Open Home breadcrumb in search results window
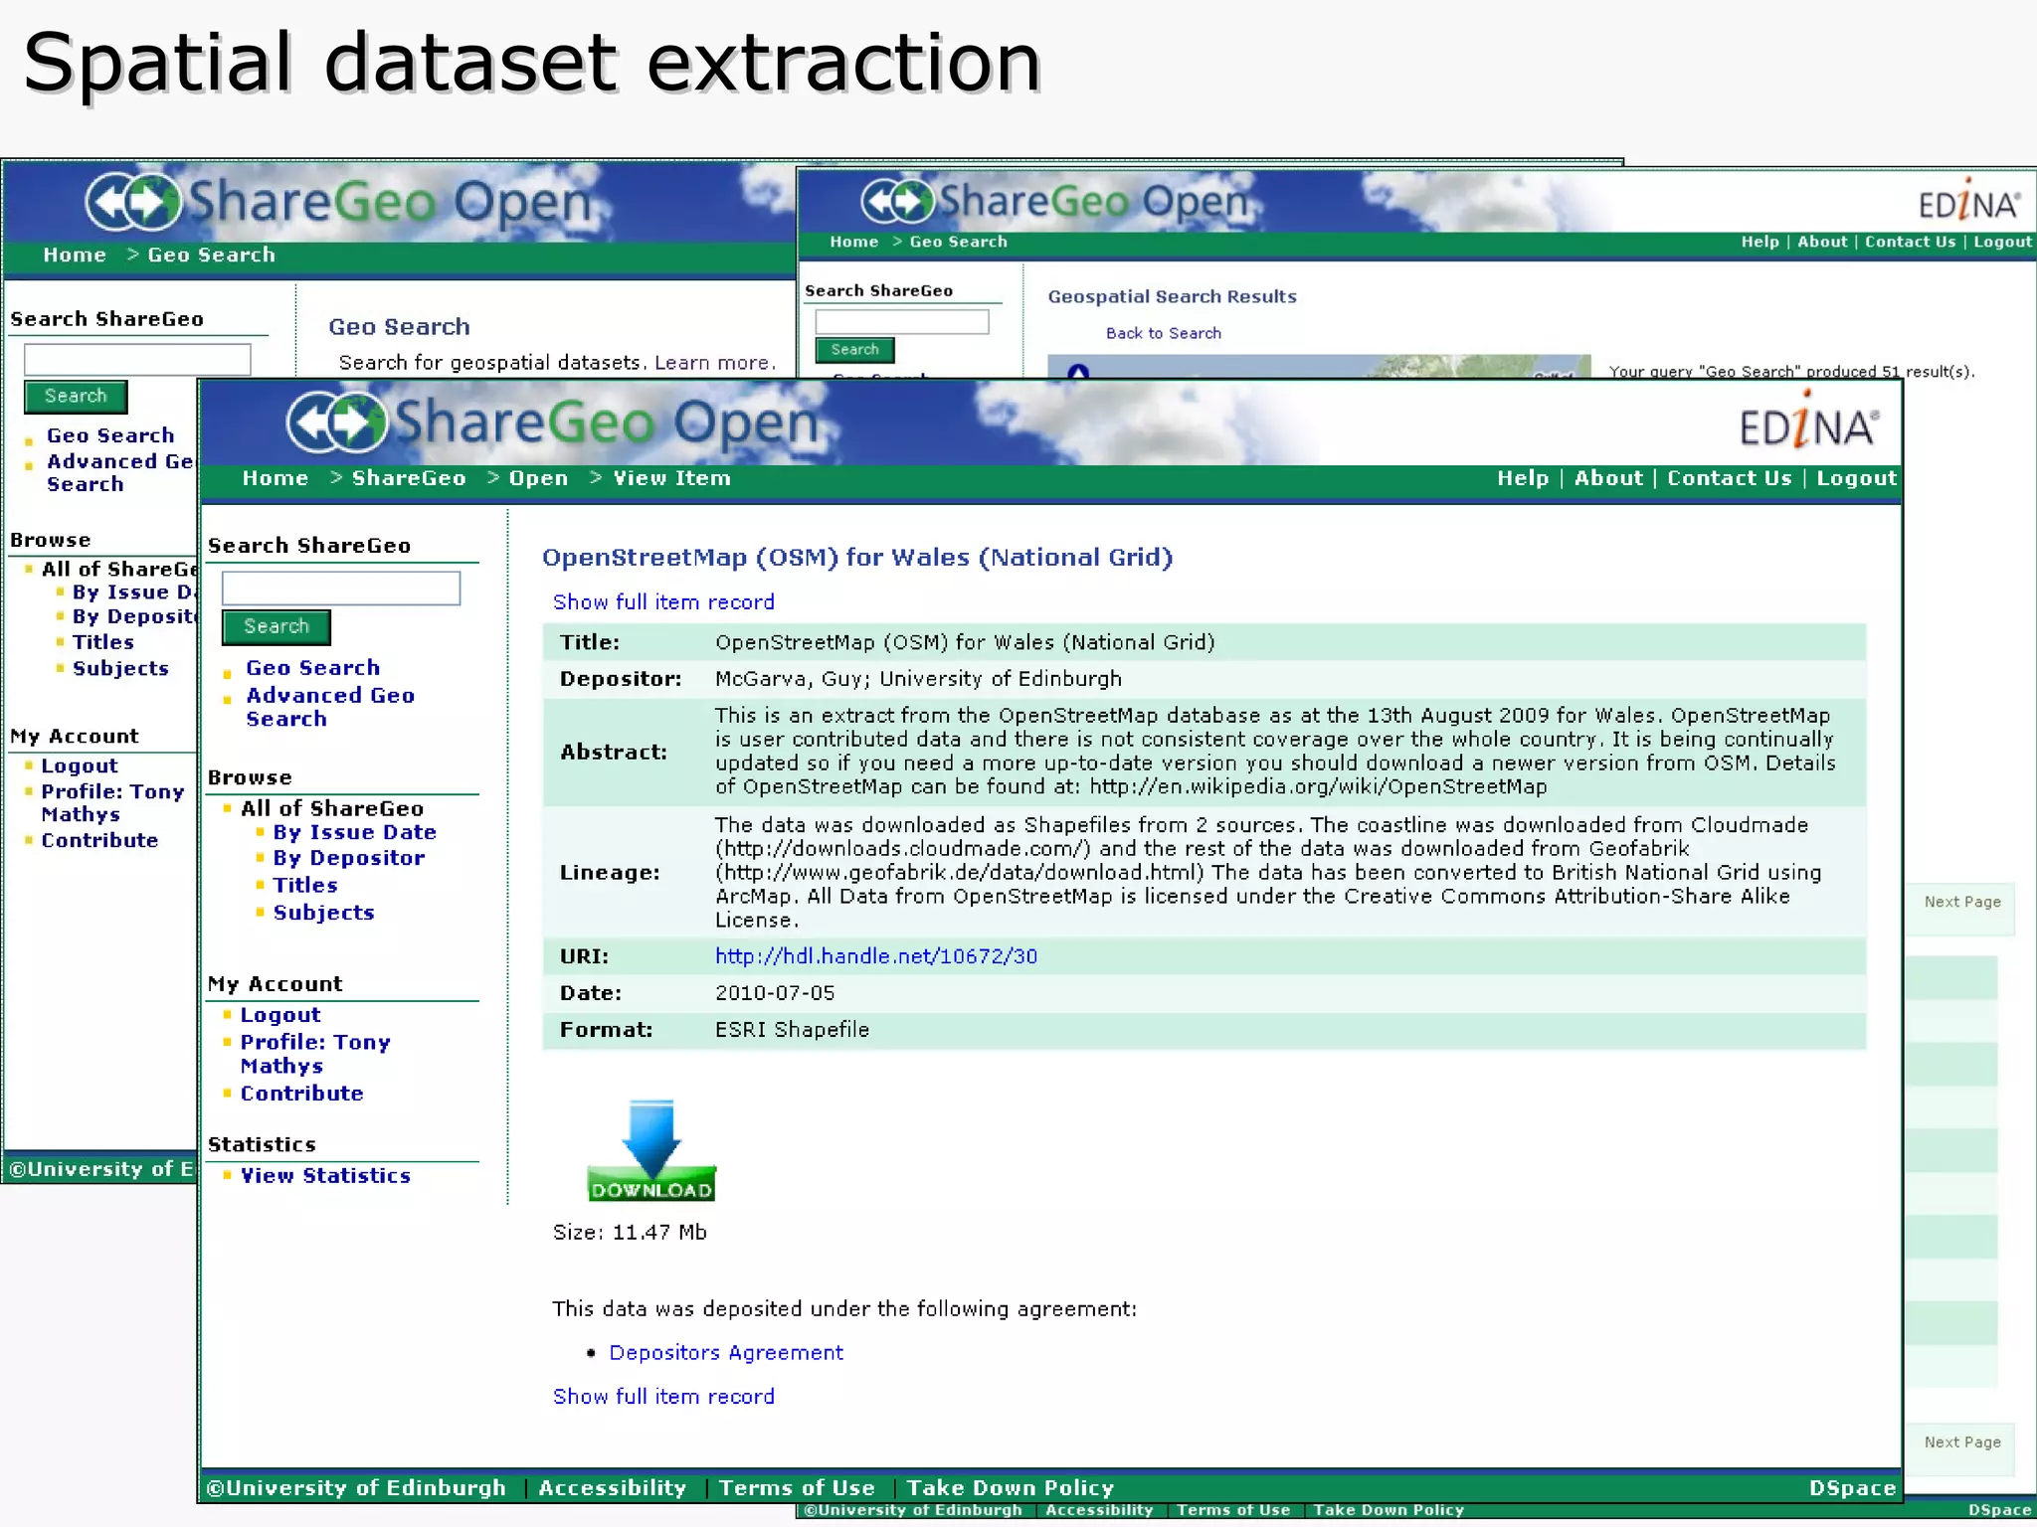Viewport: 2037px width, 1527px height. pyautogui.click(x=854, y=242)
